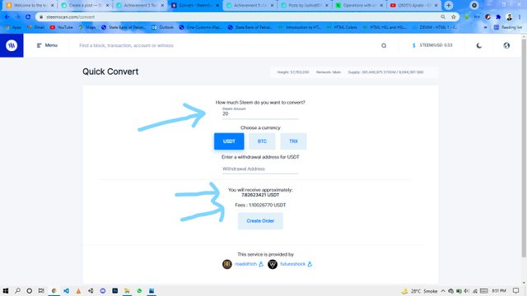This screenshot has width=527, height=296.
Task: Click the Steem Amount input field
Action: (x=260, y=113)
